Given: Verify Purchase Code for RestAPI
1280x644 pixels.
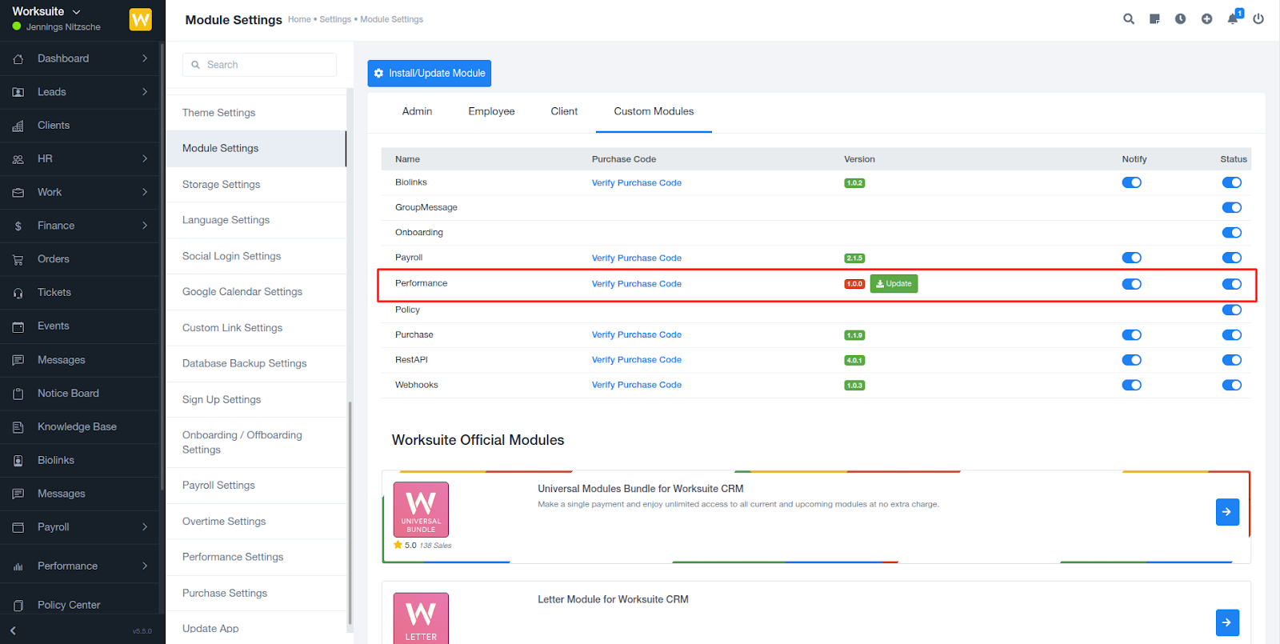Looking at the screenshot, I should point(637,360).
